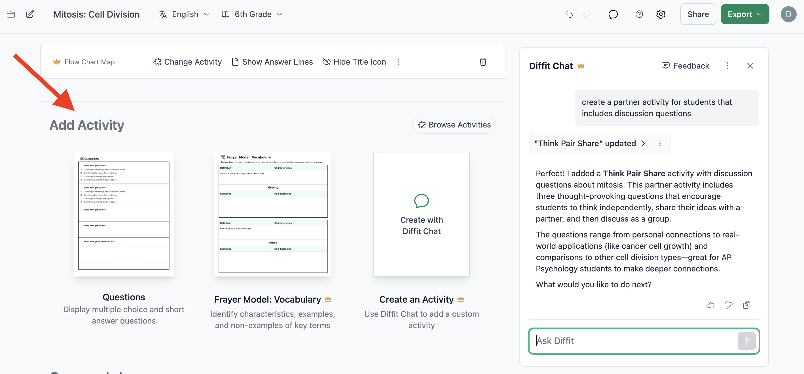Image resolution: width=804 pixels, height=374 pixels.
Task: Click the Frayer Model: Vocabulary title
Action: 267,299
